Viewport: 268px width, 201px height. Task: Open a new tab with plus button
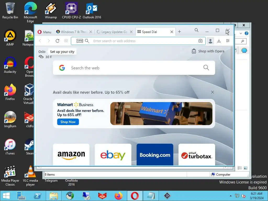pyautogui.click(x=179, y=32)
